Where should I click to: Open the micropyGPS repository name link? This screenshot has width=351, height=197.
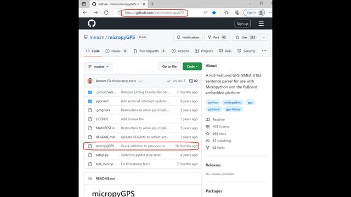(x=122, y=37)
